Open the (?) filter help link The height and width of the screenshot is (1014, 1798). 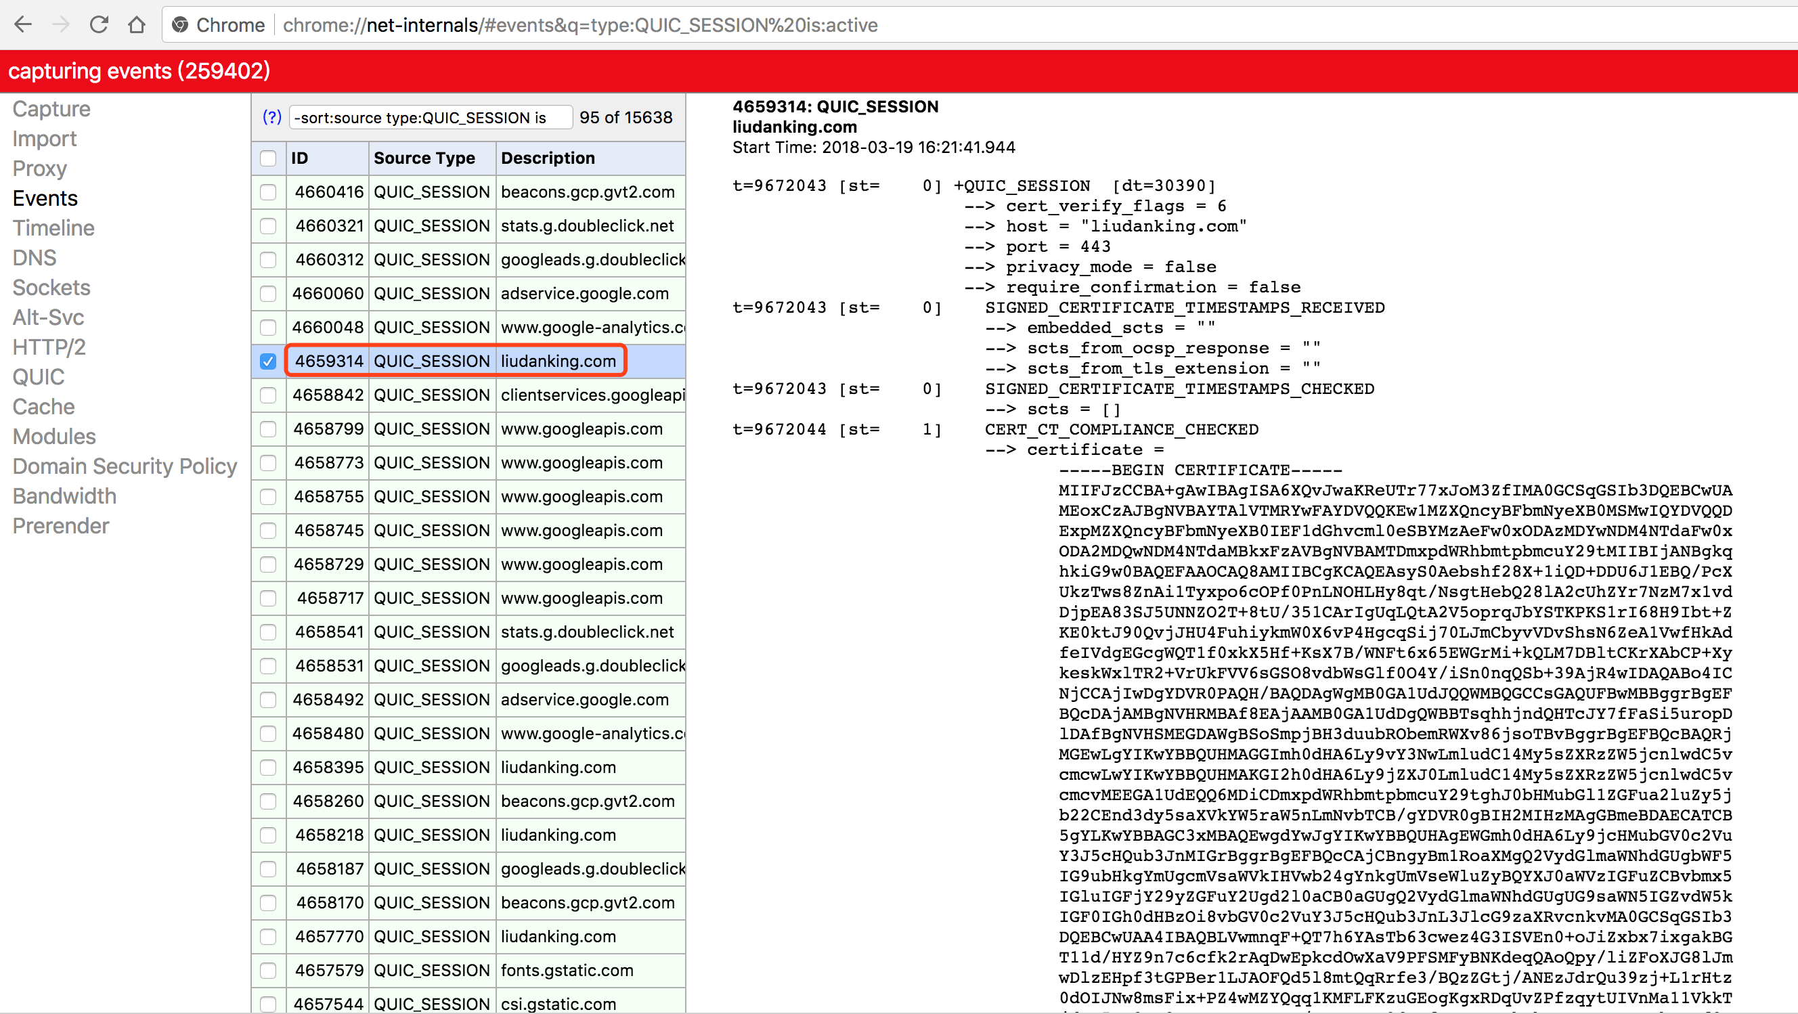tap(271, 117)
